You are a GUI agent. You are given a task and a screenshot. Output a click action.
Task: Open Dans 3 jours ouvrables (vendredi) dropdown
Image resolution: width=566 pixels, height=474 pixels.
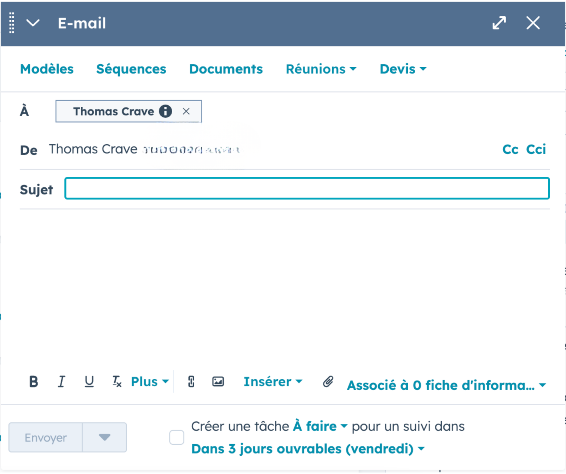click(x=308, y=449)
